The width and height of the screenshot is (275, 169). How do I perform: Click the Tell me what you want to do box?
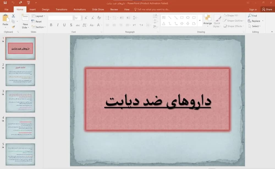coord(152,9)
